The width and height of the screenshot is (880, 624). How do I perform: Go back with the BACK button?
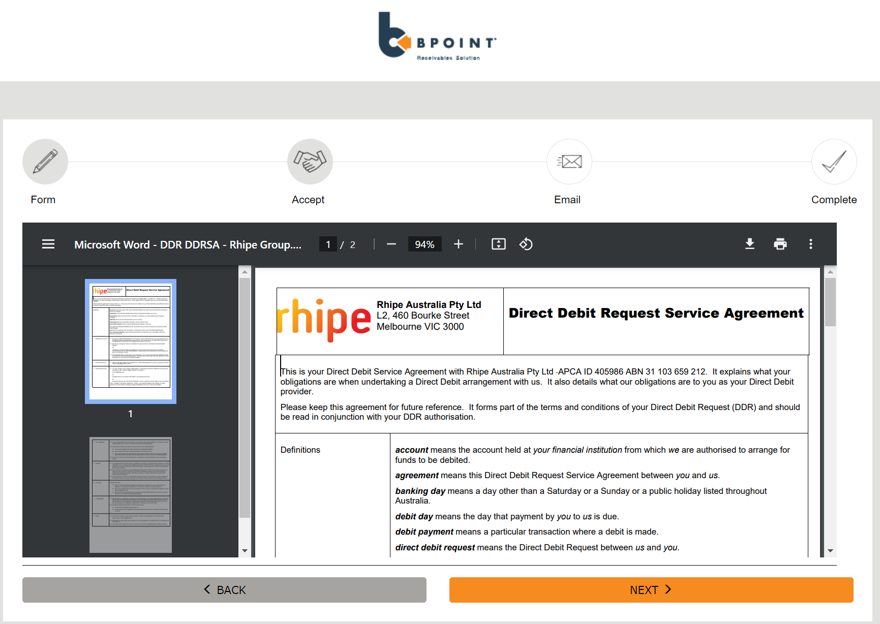tap(224, 590)
